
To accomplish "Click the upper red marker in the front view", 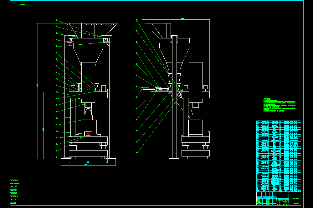I will point(88,89).
